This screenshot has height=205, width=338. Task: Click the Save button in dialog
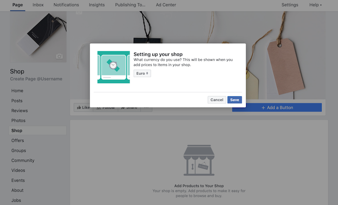tap(234, 100)
